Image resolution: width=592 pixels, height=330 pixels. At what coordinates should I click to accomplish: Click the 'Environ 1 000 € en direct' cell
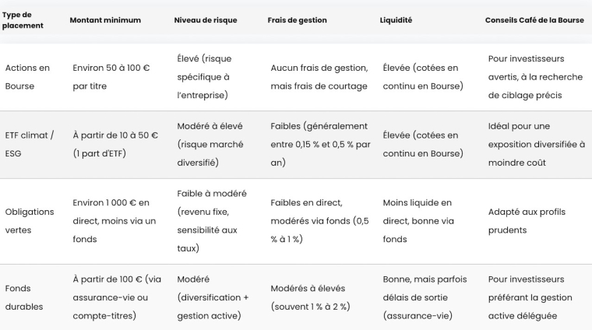pos(114,221)
